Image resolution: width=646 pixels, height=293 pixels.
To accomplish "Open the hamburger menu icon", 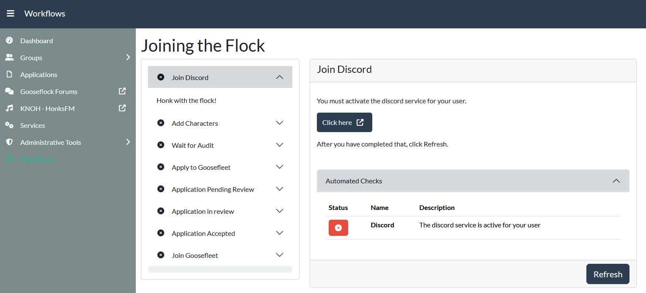I will coord(11,14).
